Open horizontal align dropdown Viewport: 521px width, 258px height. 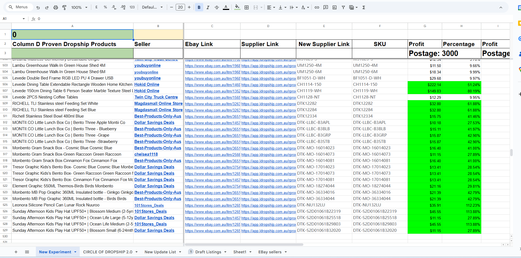[x=271, y=7]
